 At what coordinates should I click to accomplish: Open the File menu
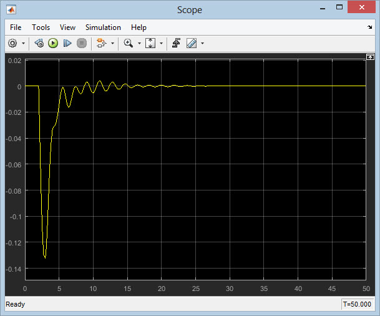16,27
